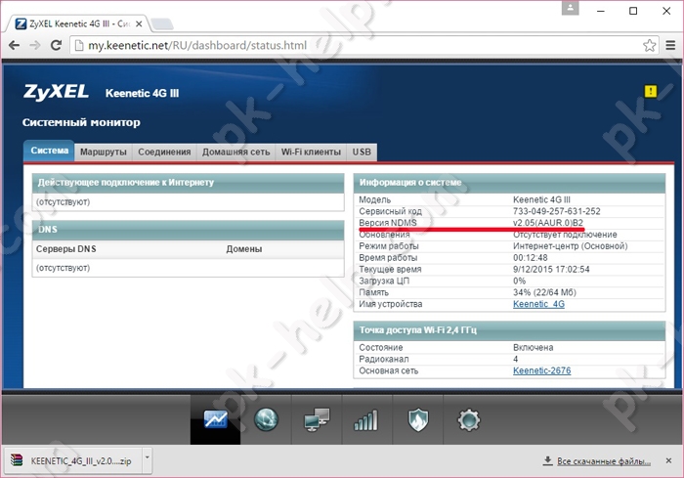Click the radio channel value 4
This screenshot has width=684, height=478.
(516, 359)
